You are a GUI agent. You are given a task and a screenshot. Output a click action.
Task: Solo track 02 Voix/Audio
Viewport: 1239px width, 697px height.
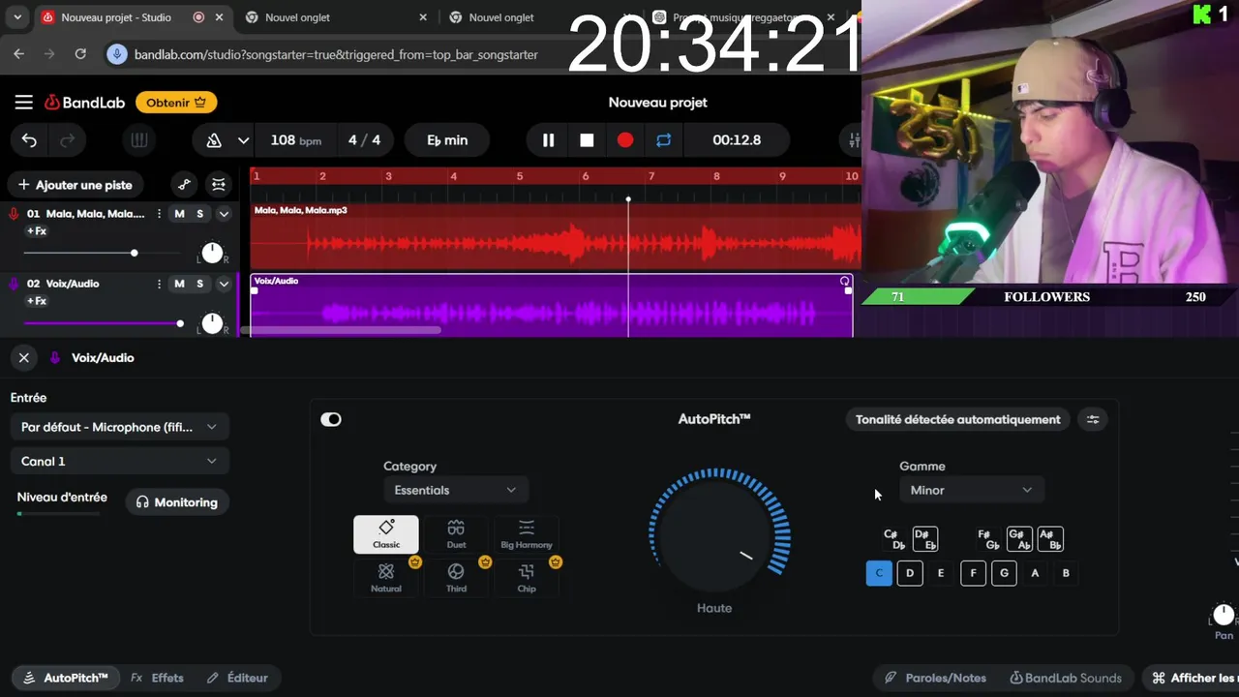click(x=200, y=284)
